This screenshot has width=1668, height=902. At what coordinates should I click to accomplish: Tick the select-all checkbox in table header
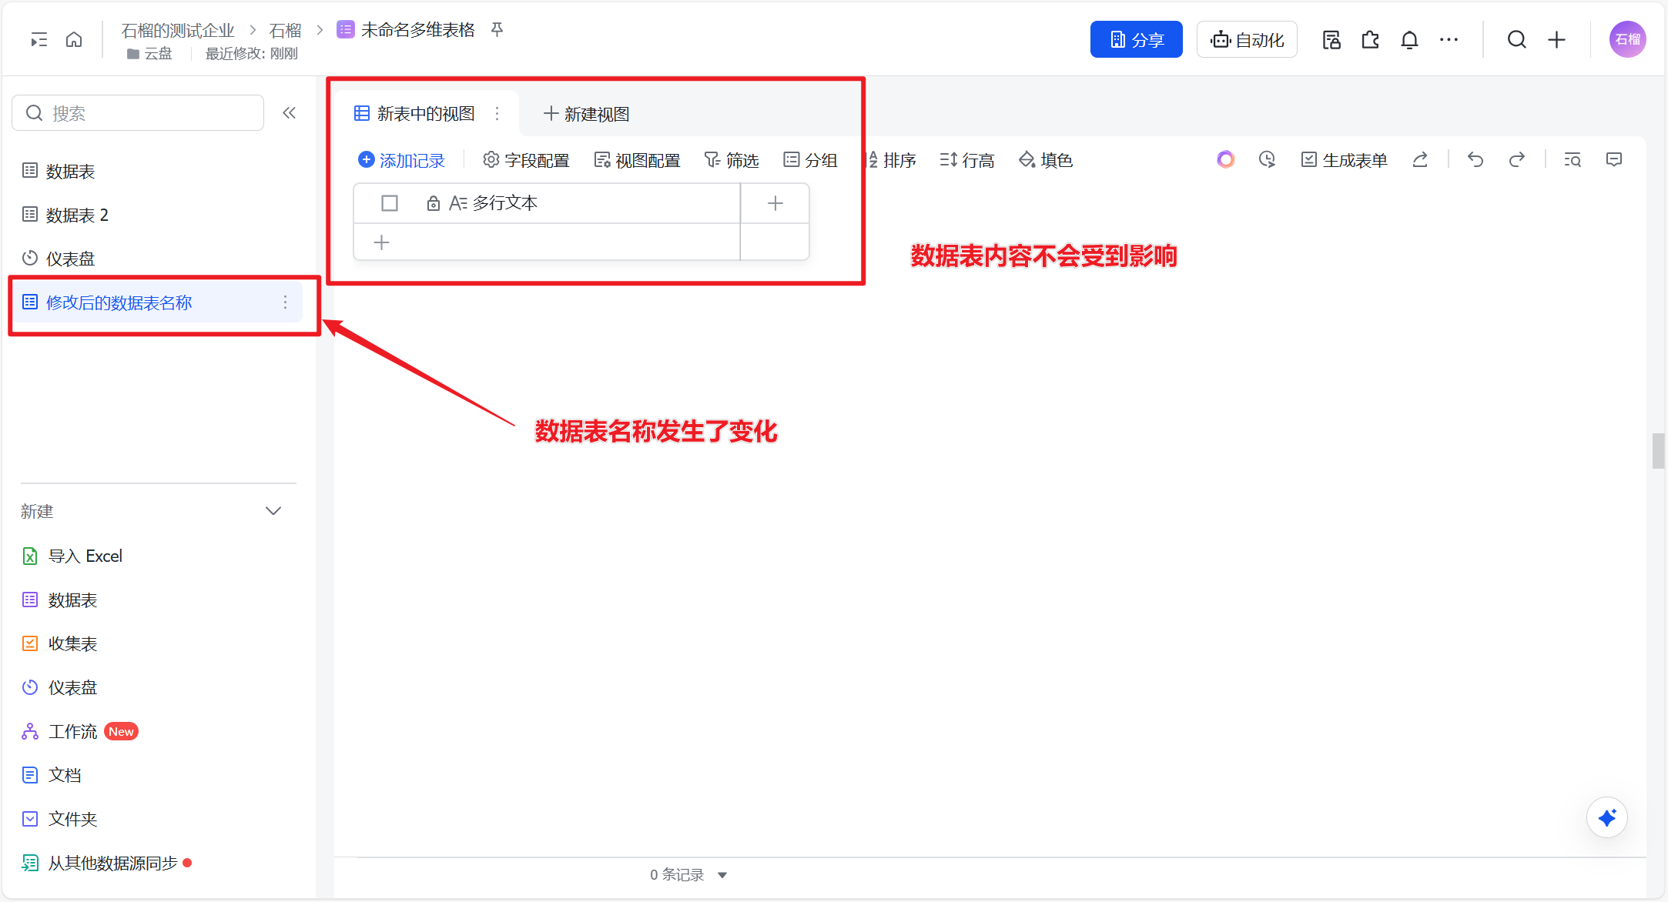[x=390, y=203]
